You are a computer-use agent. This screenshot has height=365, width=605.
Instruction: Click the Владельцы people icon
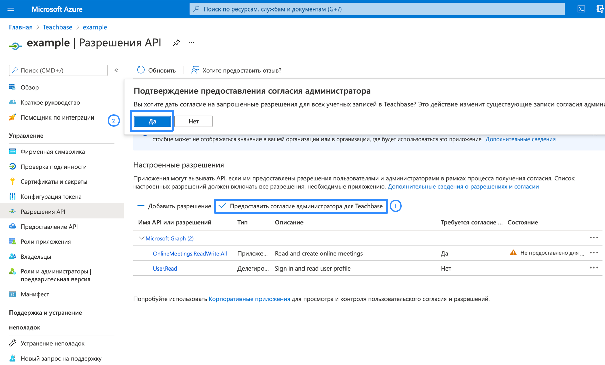point(12,256)
